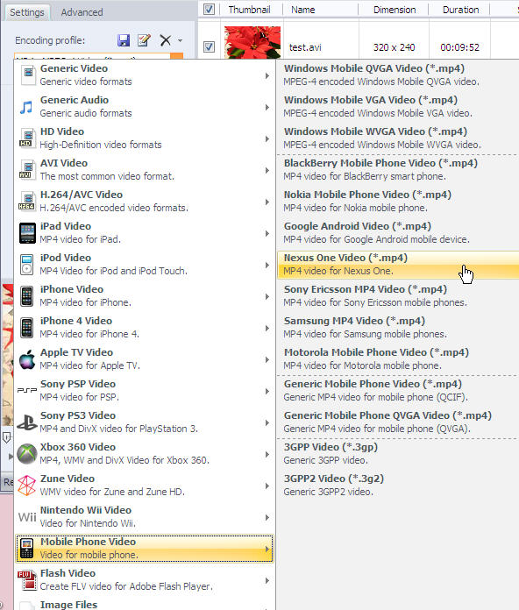Click the Flash Video FLV icon
This screenshot has width=519, height=610.
(27, 580)
